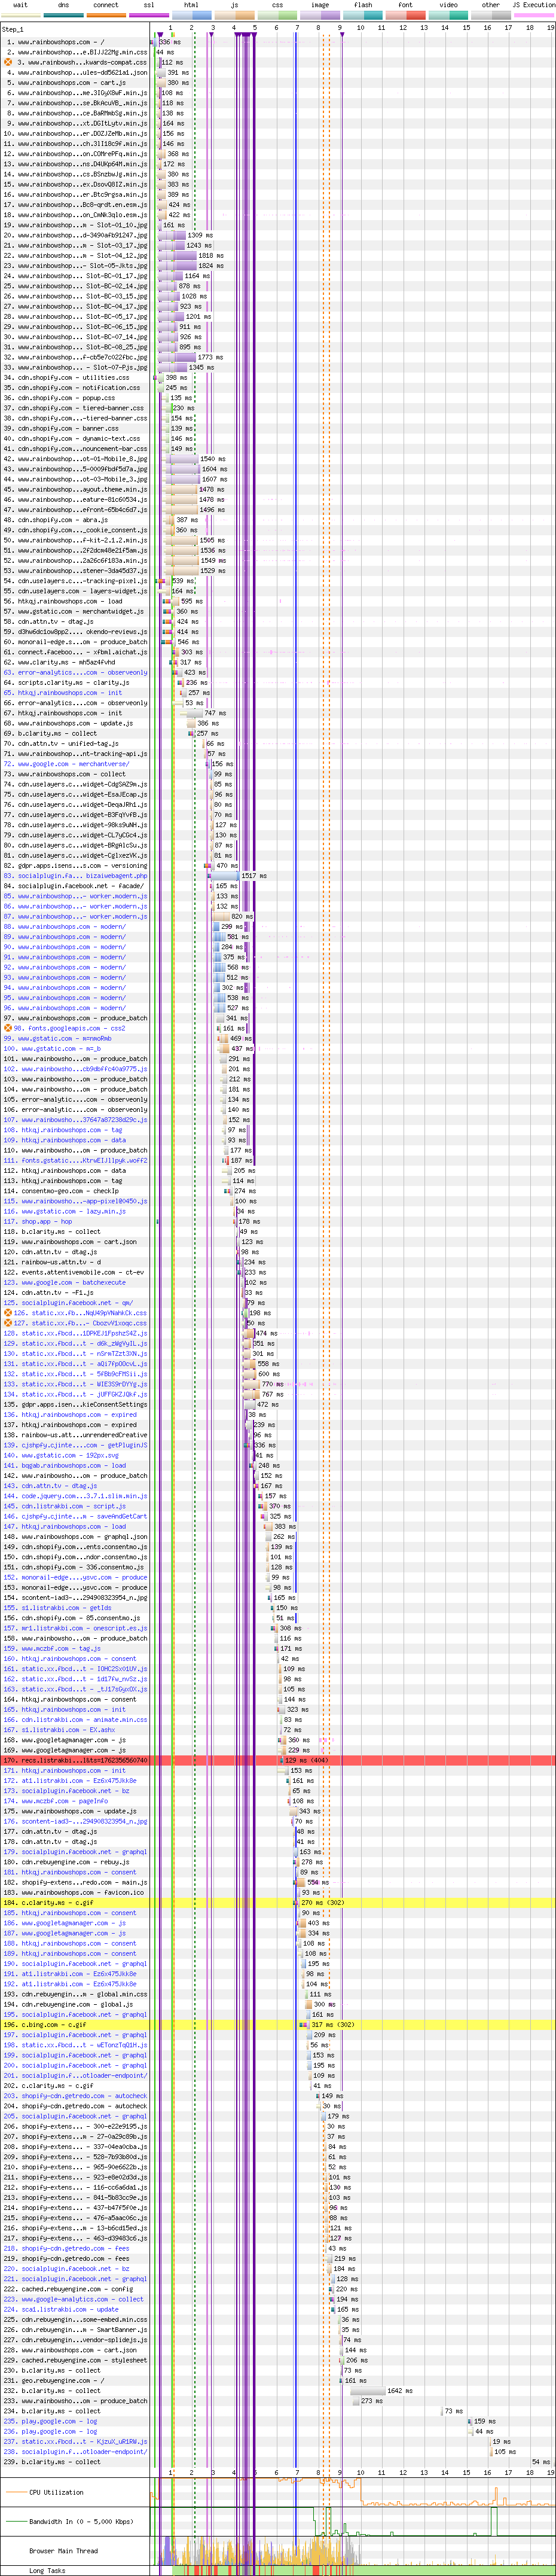This screenshot has width=556, height=2576.
Task: Select the Step_1 header label
Action: 13,29
